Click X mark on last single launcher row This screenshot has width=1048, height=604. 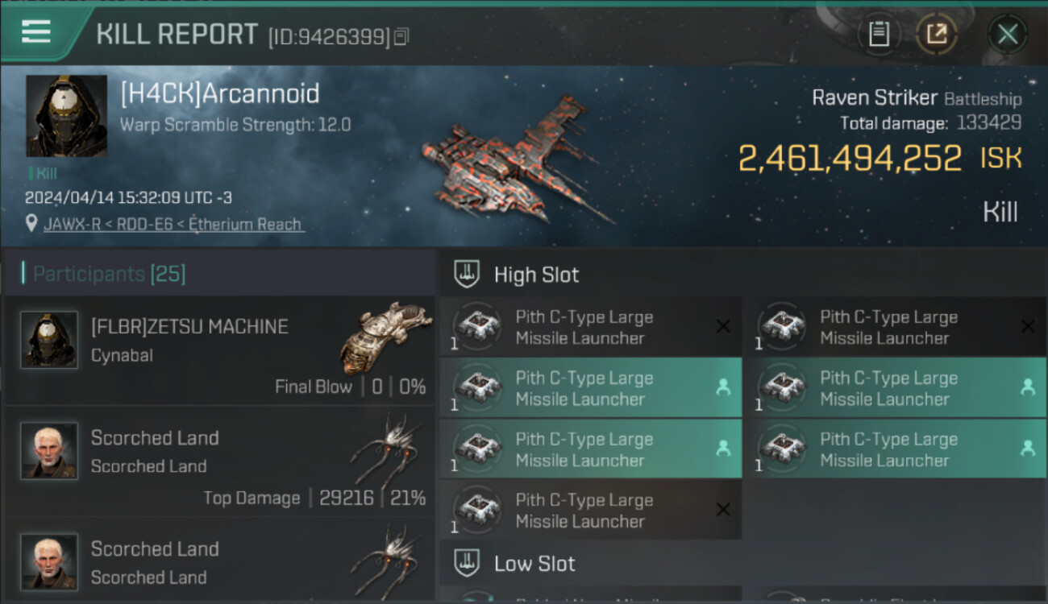[x=723, y=510]
